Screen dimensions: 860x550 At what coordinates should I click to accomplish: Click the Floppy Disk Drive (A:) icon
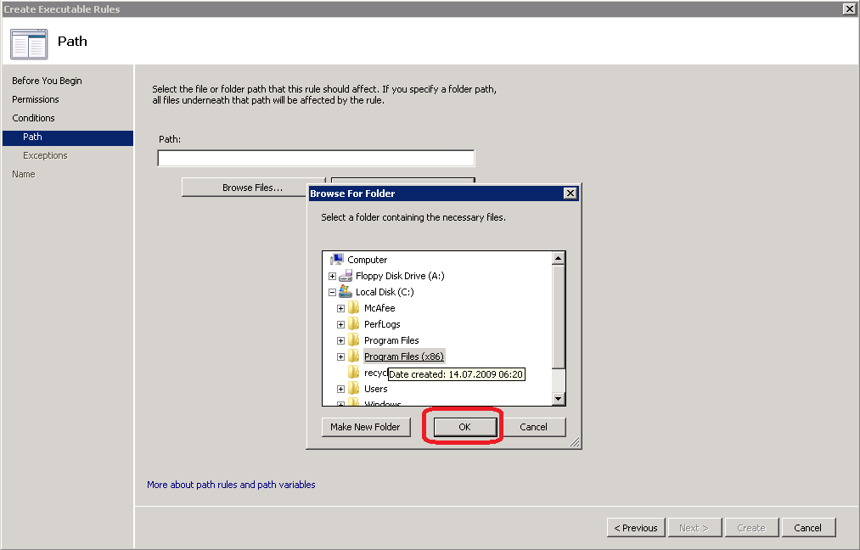tap(346, 276)
